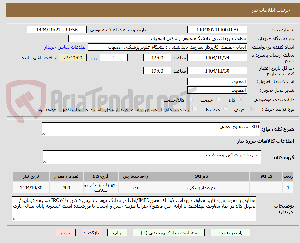Click the row number cell 1

click(x=288, y=188)
